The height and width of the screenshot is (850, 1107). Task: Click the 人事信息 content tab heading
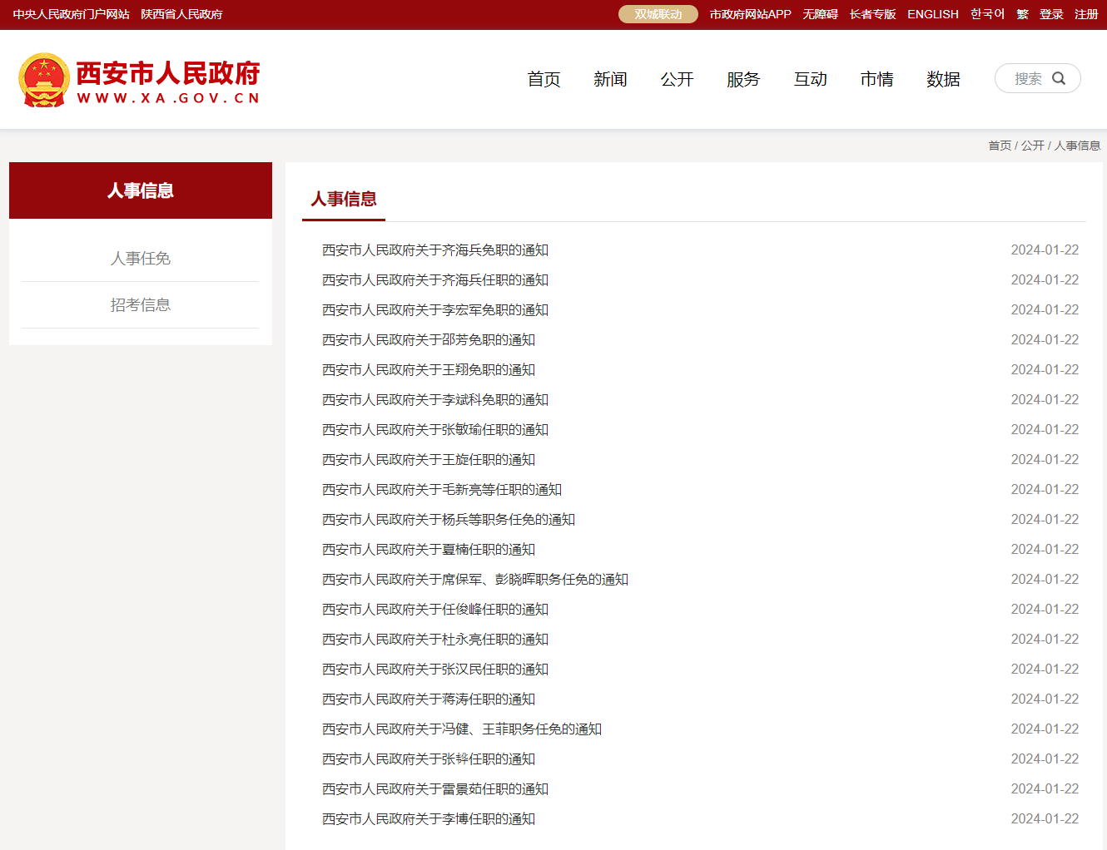(x=344, y=199)
